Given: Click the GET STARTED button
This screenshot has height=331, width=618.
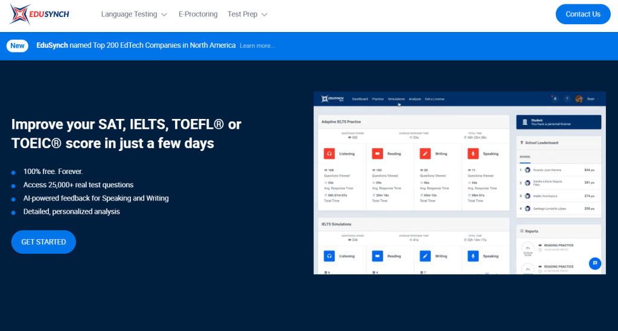Looking at the screenshot, I should point(43,242).
